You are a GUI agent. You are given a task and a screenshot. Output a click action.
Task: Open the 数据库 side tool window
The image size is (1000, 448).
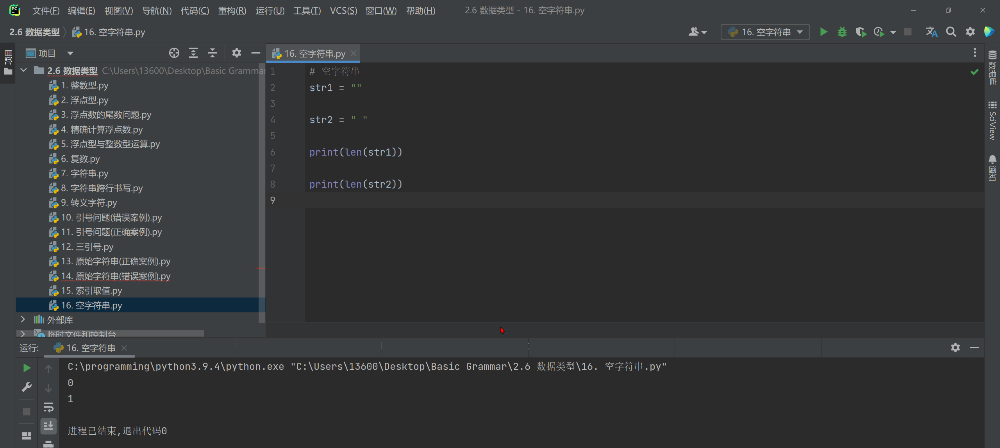click(x=992, y=67)
